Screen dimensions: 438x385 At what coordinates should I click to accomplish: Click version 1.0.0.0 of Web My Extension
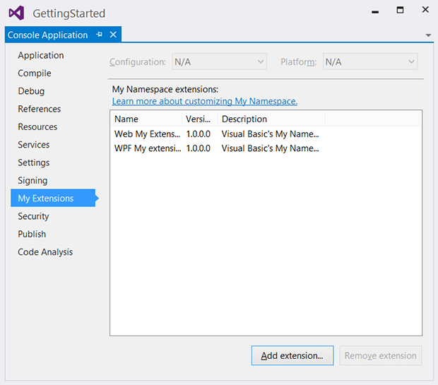(198, 134)
